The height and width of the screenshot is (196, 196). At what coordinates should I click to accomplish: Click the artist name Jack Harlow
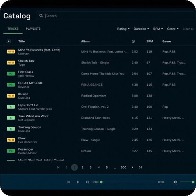click(26, 76)
